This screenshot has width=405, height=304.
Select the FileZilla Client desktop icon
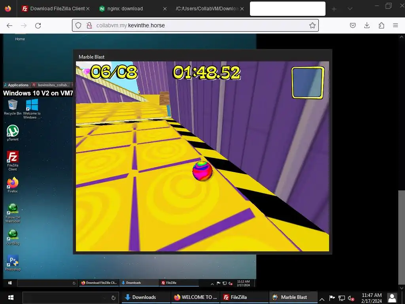click(x=13, y=161)
